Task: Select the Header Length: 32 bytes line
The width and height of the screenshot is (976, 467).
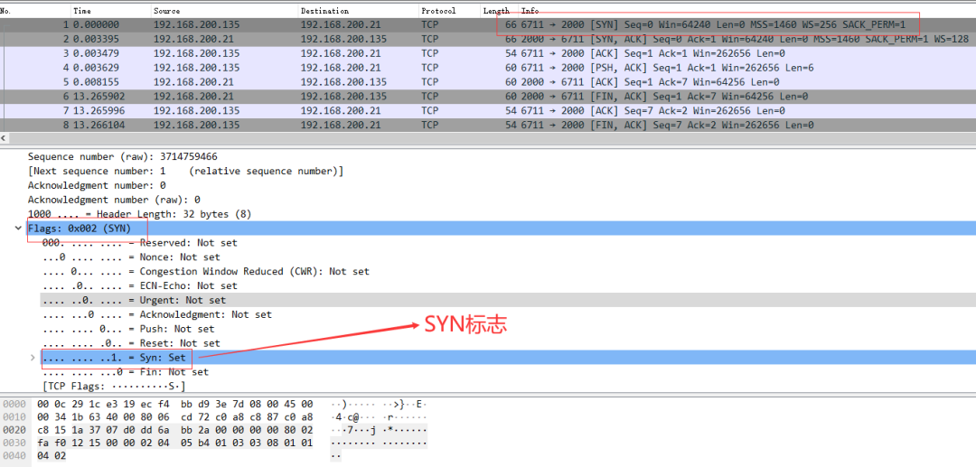Action: point(139,214)
